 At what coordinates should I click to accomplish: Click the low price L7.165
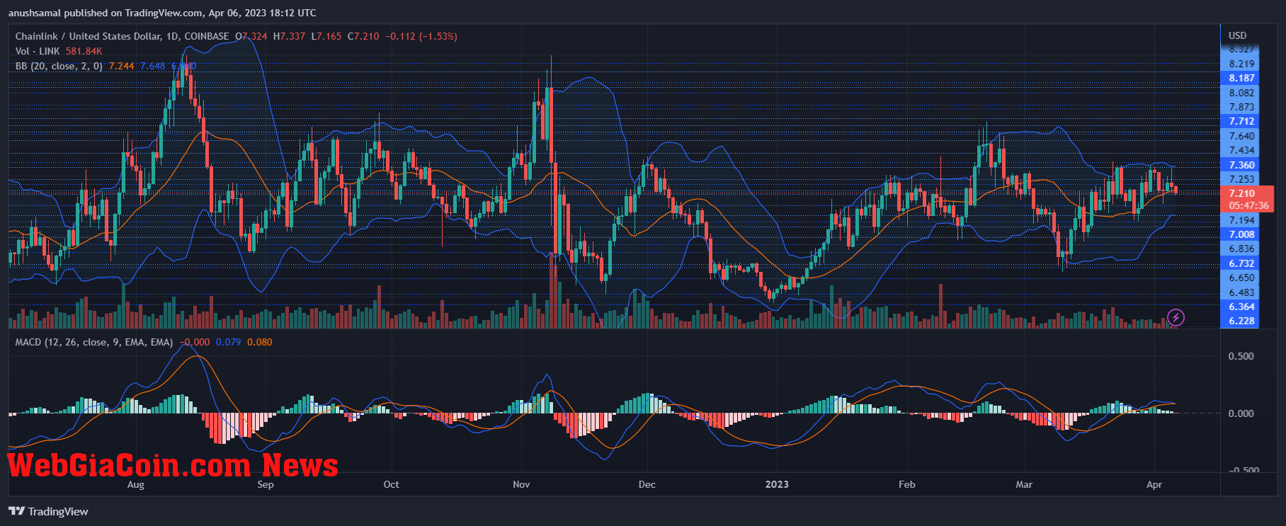click(x=326, y=36)
